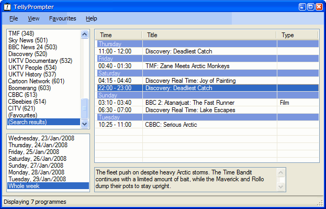This screenshot has height=209, width=326.
Task: Select Discovery (520) in channel list
Action: click(x=43, y=54)
